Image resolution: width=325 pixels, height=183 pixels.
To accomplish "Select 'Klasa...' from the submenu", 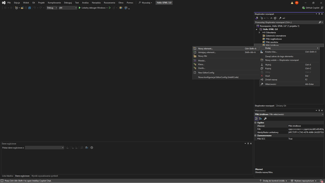I will tap(225, 65).
